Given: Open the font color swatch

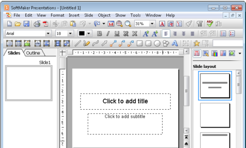Looking at the screenshot, I should (x=82, y=34).
